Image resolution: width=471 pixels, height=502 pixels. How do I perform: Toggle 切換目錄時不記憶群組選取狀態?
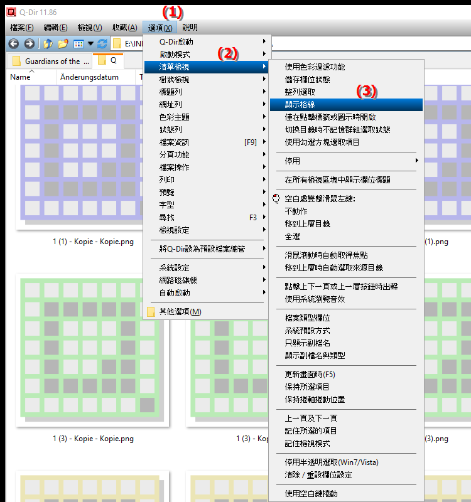[346, 130]
